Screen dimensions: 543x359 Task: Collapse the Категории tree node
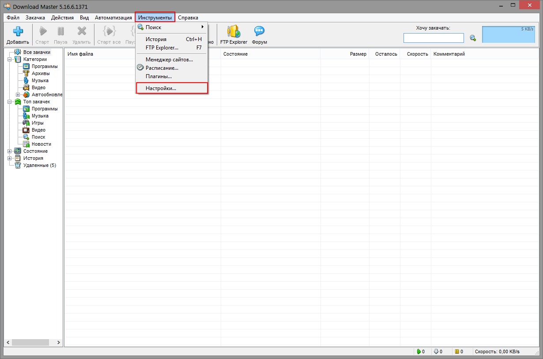click(9, 59)
